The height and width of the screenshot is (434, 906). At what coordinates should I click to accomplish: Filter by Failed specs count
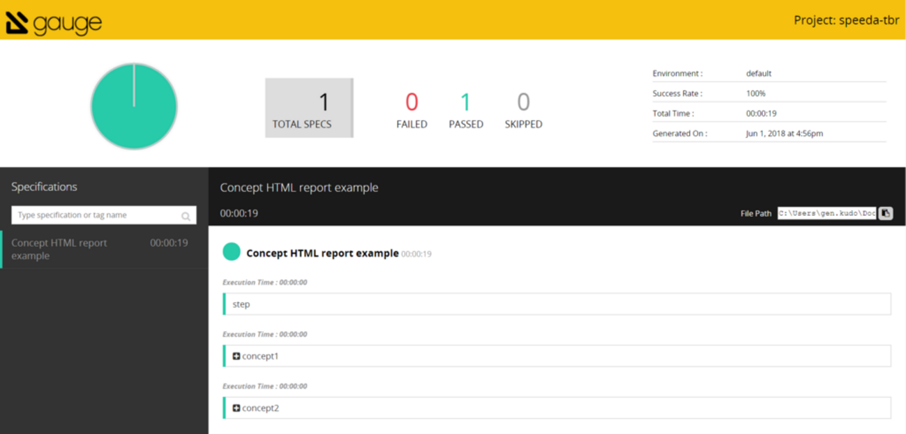(412, 111)
